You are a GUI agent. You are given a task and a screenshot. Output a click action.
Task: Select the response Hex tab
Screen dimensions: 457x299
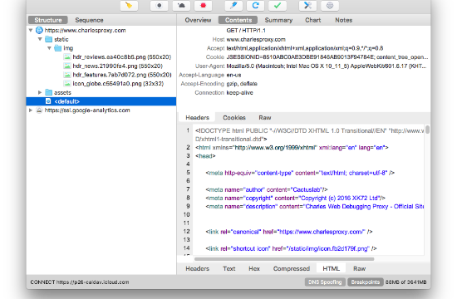click(254, 268)
